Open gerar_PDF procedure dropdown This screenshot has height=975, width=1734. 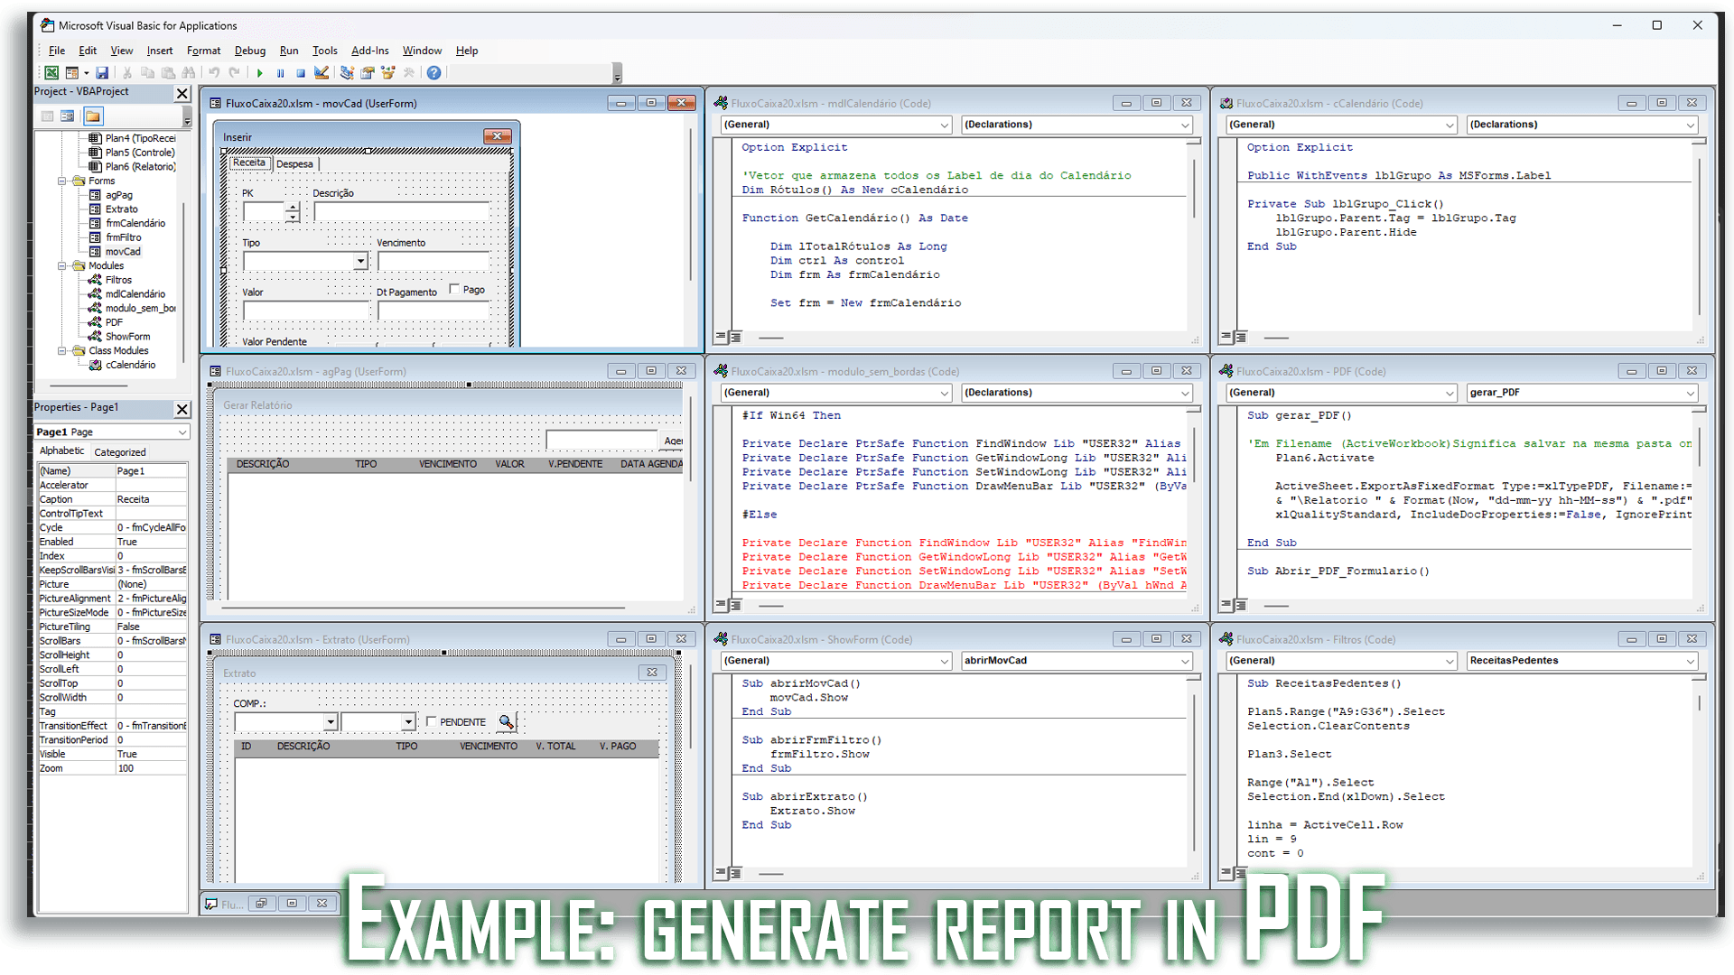pos(1690,393)
